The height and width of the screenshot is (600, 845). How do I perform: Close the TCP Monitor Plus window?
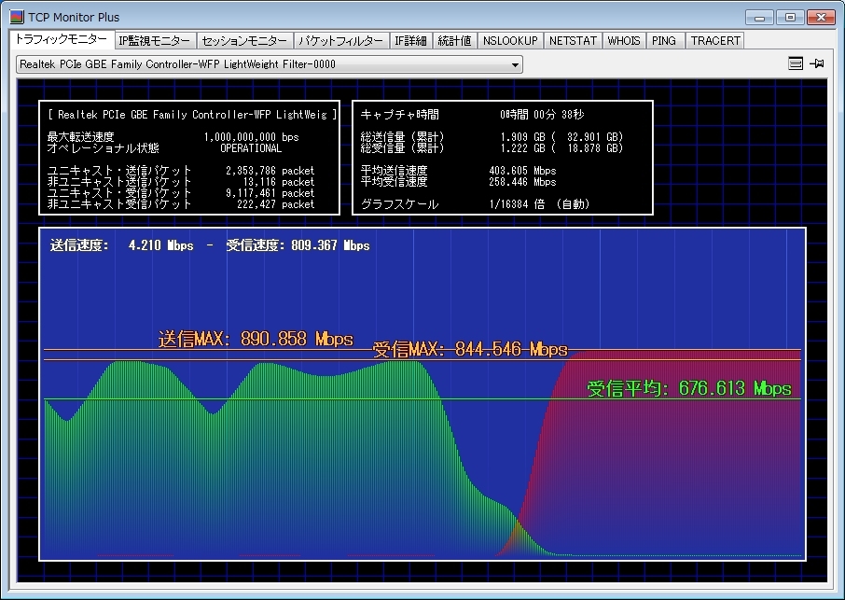point(821,16)
